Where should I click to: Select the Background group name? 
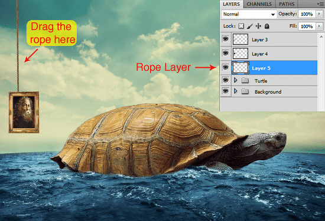coord(268,91)
